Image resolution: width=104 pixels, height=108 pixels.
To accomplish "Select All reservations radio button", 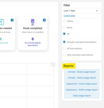I will pyautogui.click(x=64, y=48).
